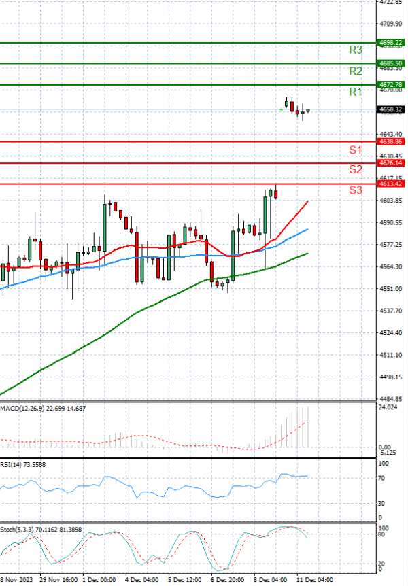
Task: Select the 6 Dec 20:00 time label
Action: (x=228, y=580)
